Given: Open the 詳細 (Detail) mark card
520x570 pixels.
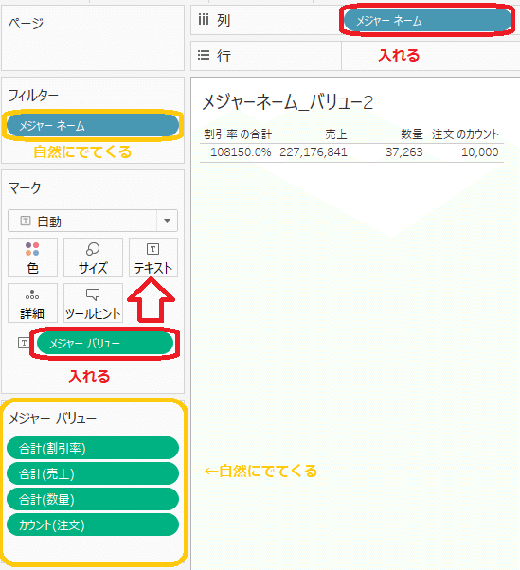Looking at the screenshot, I should pos(32,303).
